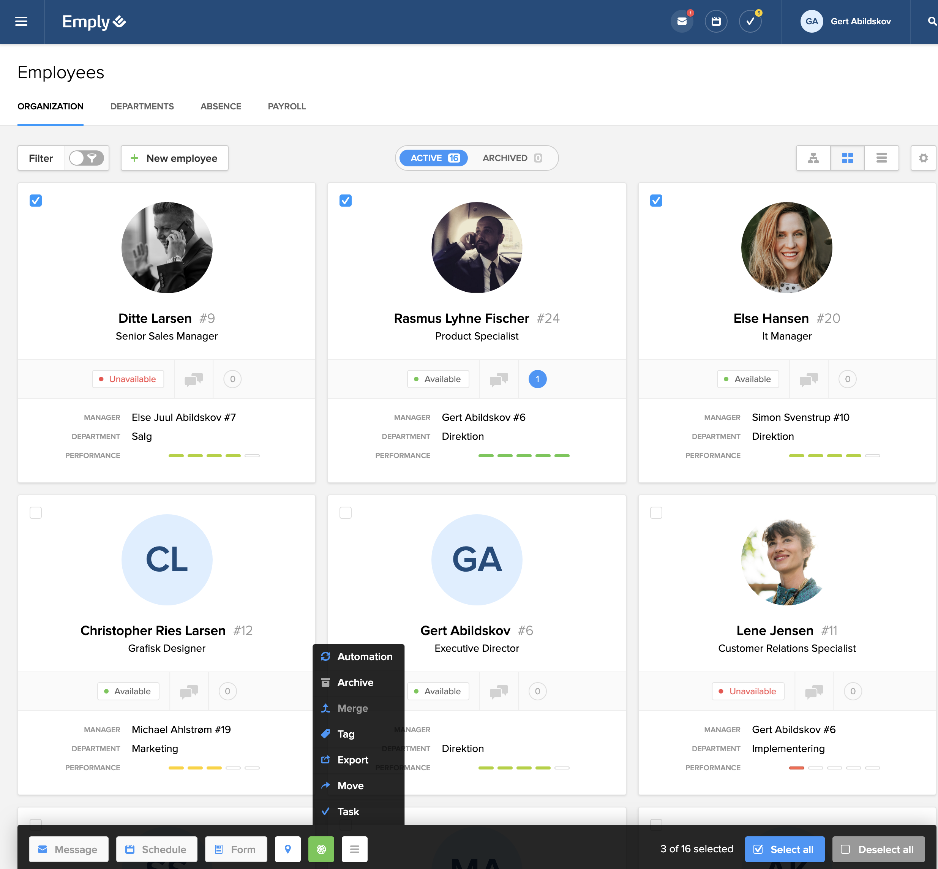Open messages envelope icon in header
Viewport: 938px width, 869px height.
[682, 22]
